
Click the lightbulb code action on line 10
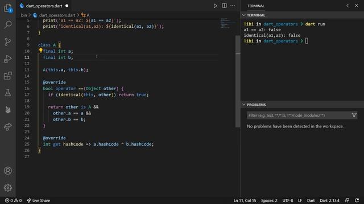point(40,50)
